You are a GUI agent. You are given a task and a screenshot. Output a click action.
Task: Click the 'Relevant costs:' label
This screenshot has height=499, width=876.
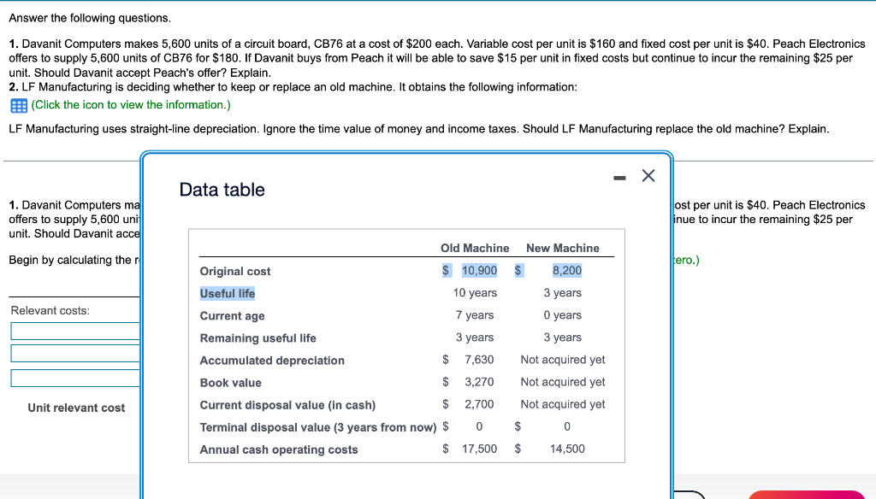pyautogui.click(x=50, y=311)
